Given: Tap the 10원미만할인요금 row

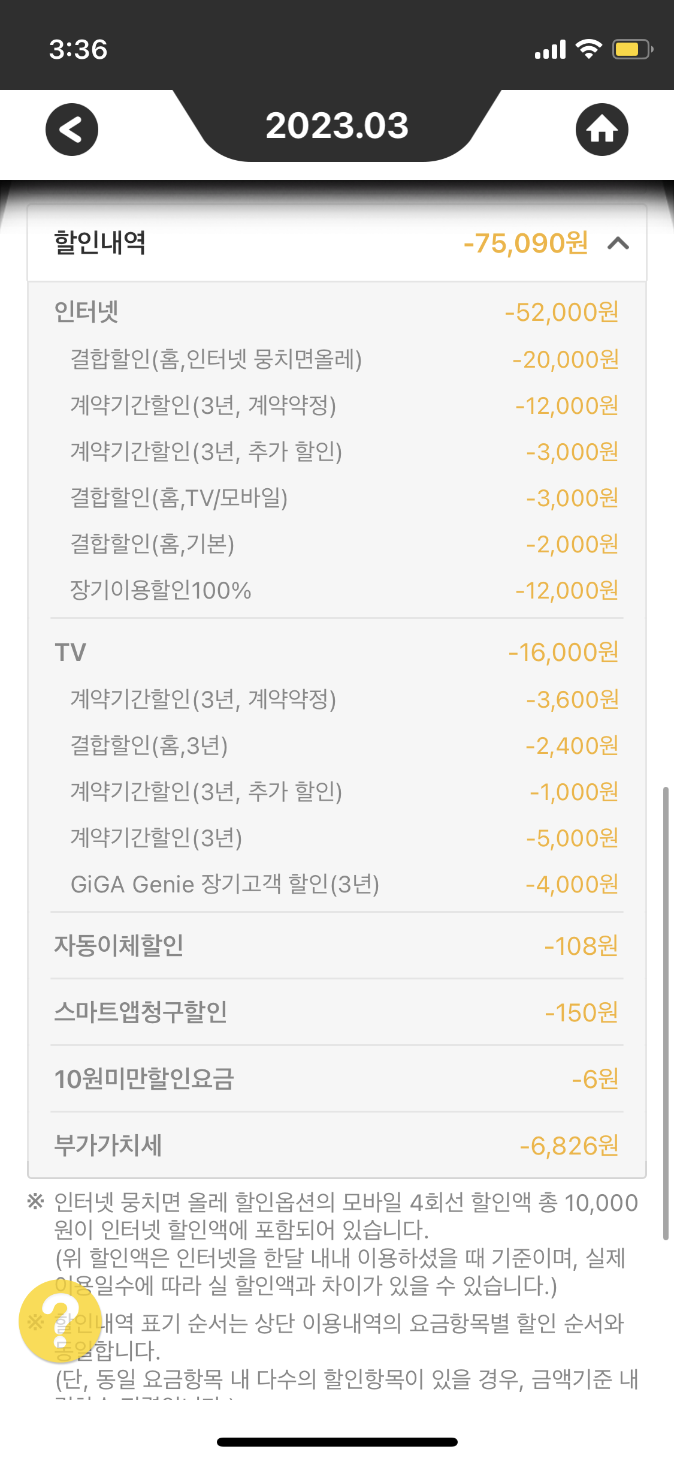Looking at the screenshot, I should pos(337,1079).
